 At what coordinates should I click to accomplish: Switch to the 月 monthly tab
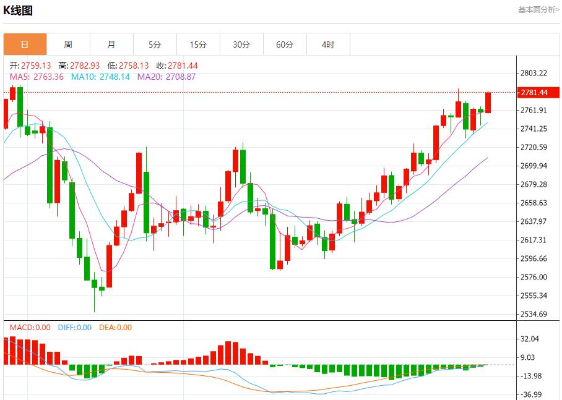click(x=112, y=45)
